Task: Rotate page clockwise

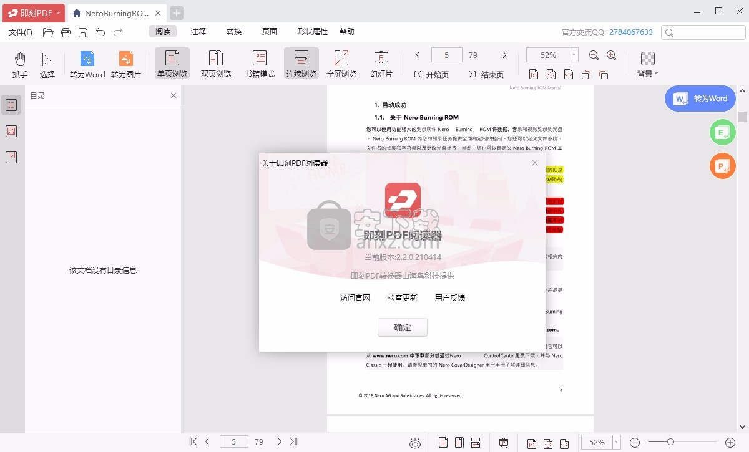Action: pyautogui.click(x=604, y=74)
